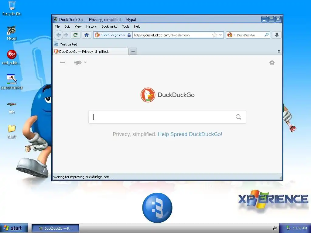Select the fish desktop icon
311x233 pixels.
tap(12, 107)
